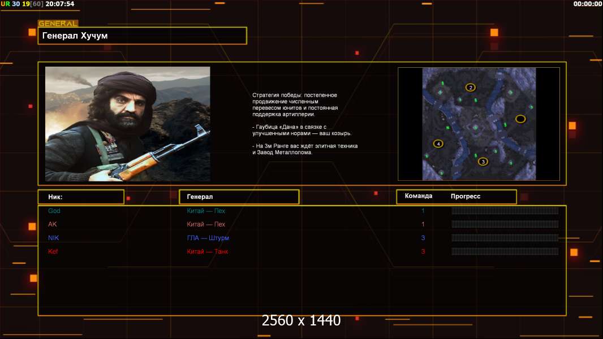
Task: Click AK's loading progress bar
Action: click(505, 224)
